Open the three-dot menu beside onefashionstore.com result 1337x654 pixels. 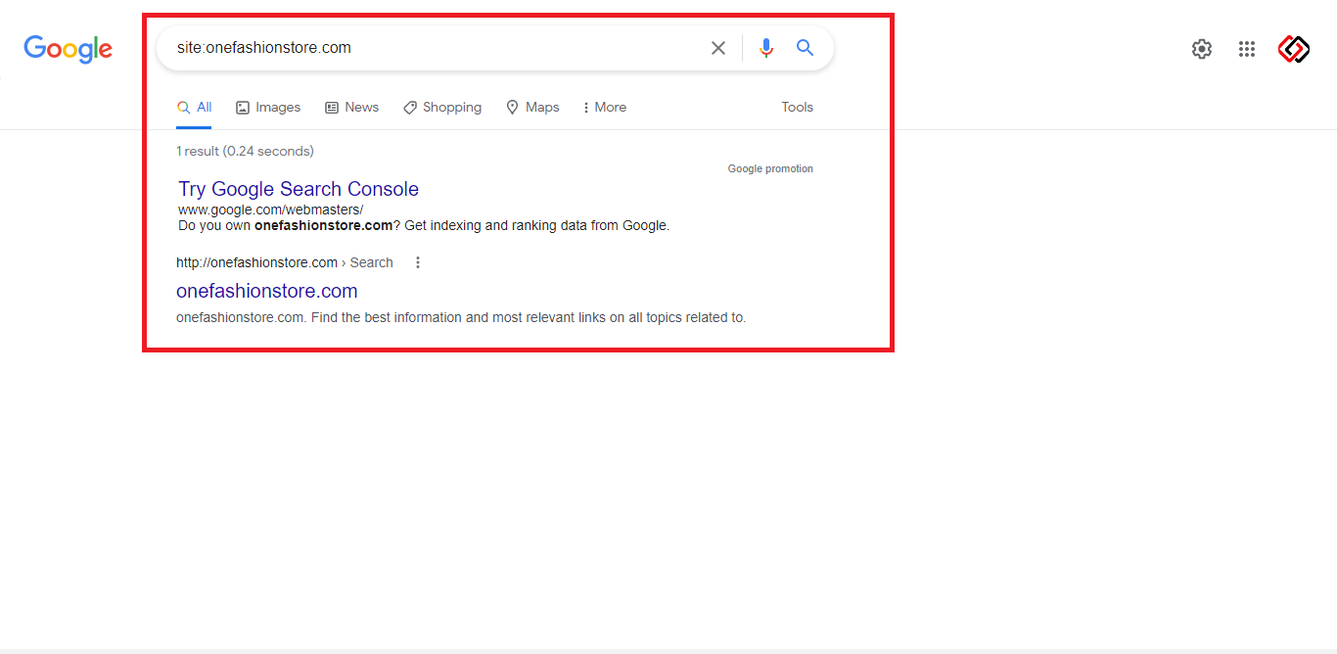(x=418, y=262)
